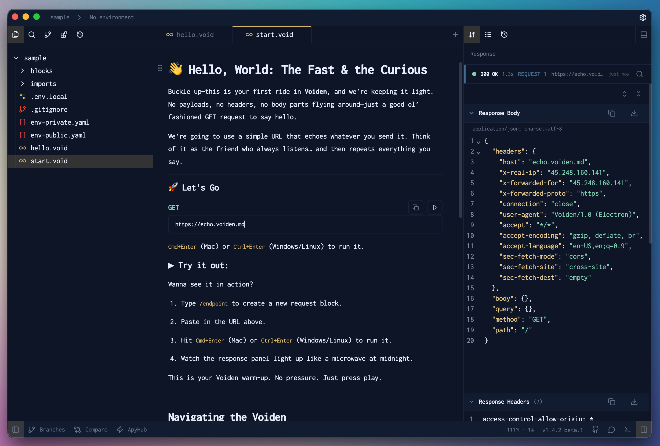Viewport: 660px width, 446px height.
Task: Click the sample breadcrumb in title bar
Action: (60, 17)
